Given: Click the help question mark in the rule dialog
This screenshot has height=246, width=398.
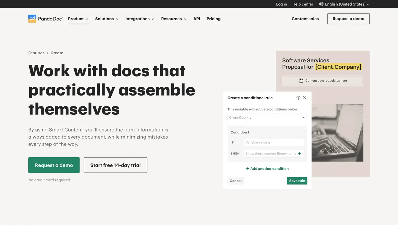Looking at the screenshot, I should pyautogui.click(x=298, y=97).
